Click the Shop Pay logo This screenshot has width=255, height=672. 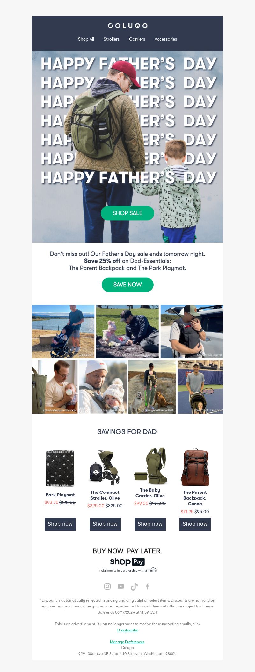click(x=127, y=561)
